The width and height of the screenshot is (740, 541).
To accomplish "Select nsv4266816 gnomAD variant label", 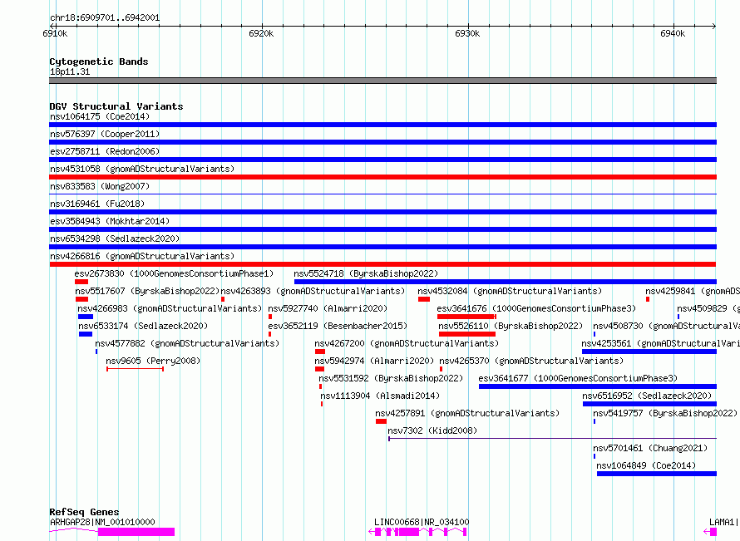I will [142, 256].
